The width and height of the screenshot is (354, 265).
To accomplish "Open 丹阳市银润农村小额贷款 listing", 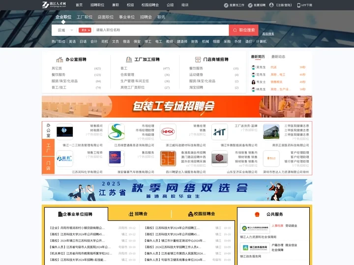I will (77, 228).
